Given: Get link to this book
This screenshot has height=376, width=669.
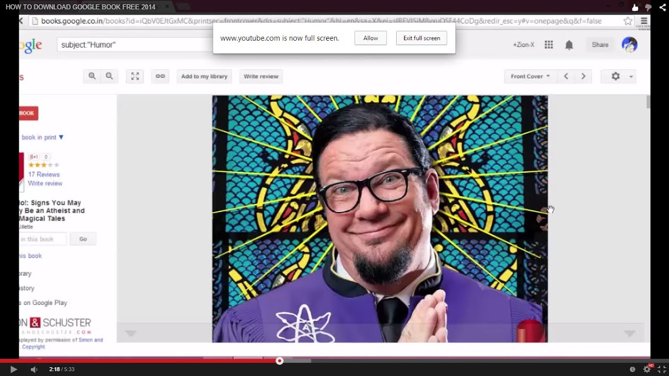Looking at the screenshot, I should click(160, 76).
